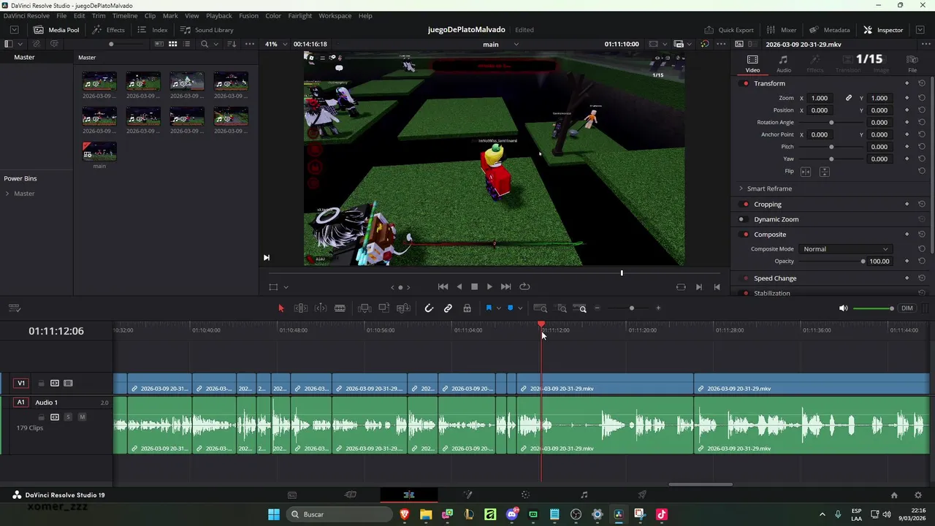Click the Insert Clip toolbar icon
Screen dimensions: 935x526
tap(365, 308)
